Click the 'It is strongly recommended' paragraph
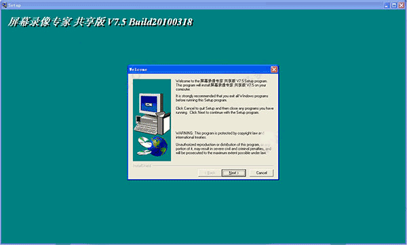407x245 pixels. tap(222, 98)
